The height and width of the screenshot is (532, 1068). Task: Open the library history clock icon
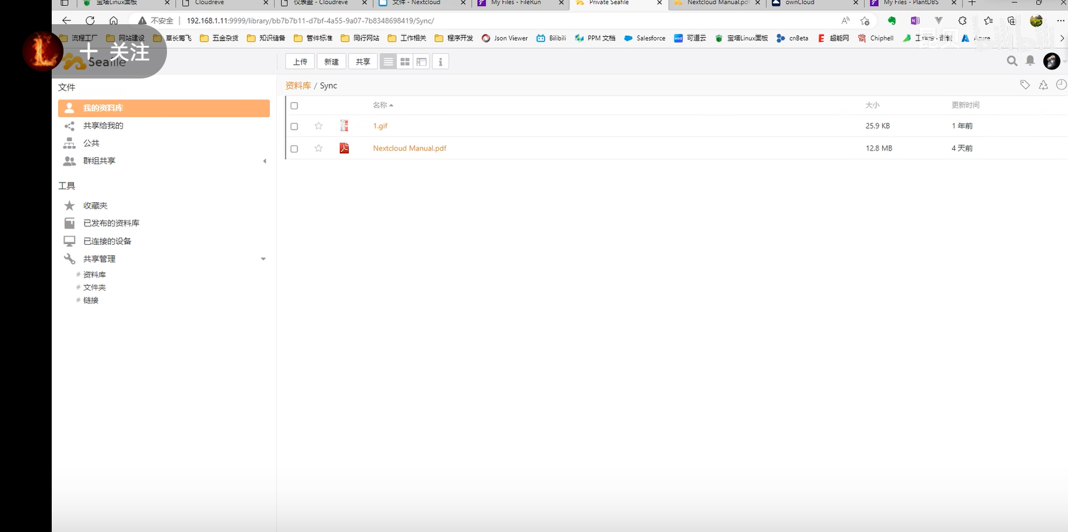(x=1061, y=84)
